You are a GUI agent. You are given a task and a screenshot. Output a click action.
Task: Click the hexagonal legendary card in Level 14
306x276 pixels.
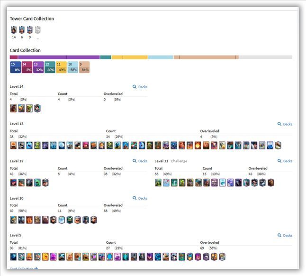(x=37, y=108)
